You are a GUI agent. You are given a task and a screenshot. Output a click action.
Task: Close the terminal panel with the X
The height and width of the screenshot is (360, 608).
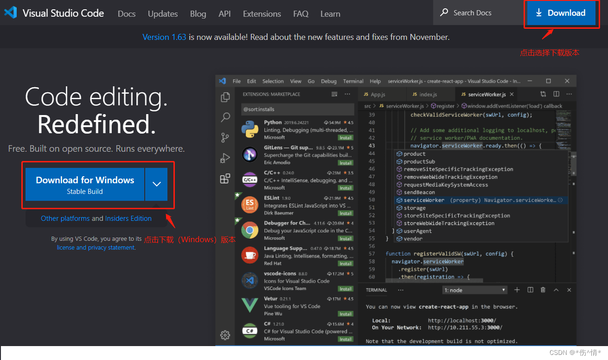point(569,290)
